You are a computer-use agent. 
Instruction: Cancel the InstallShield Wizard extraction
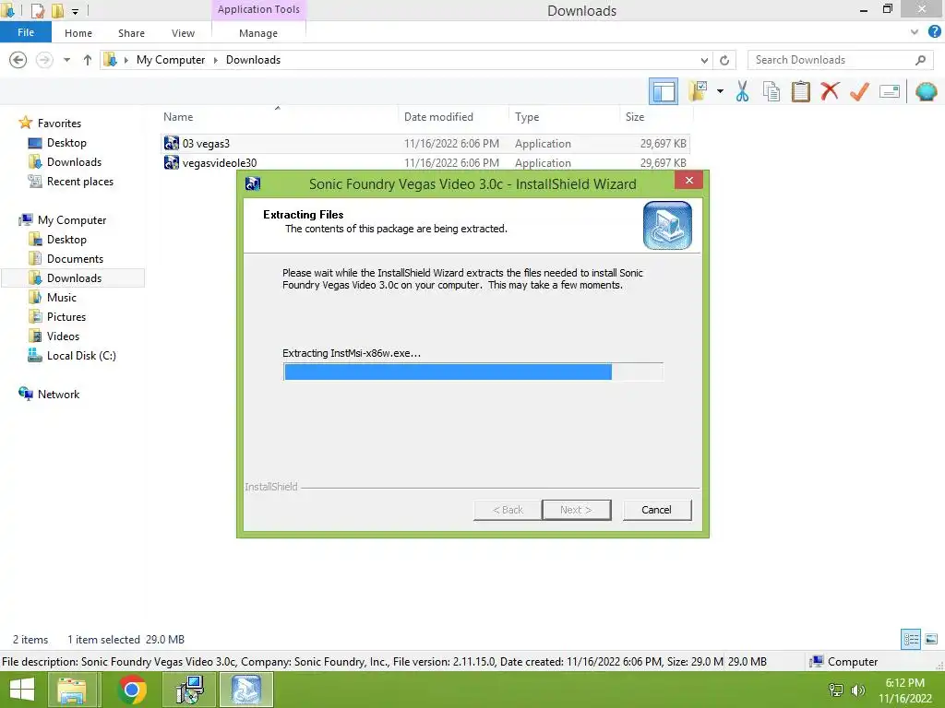[656, 509]
